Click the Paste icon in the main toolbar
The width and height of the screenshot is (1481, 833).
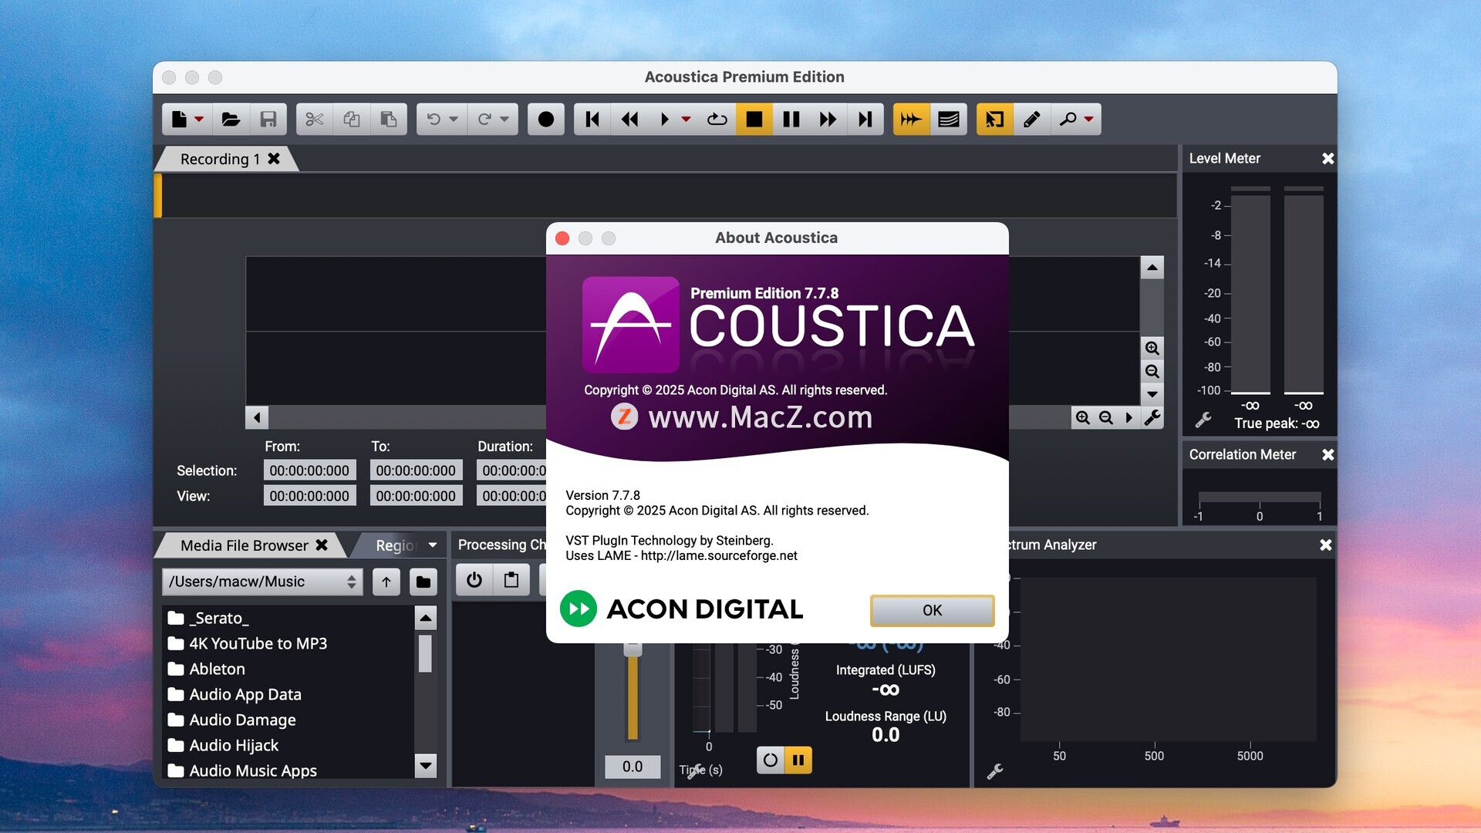tap(389, 119)
